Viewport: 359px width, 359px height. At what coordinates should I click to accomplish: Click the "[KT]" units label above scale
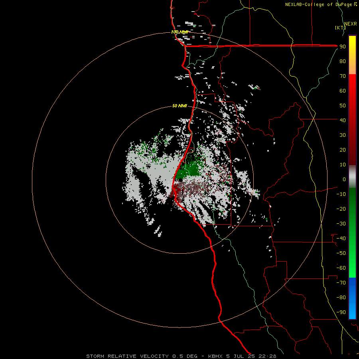340,28
